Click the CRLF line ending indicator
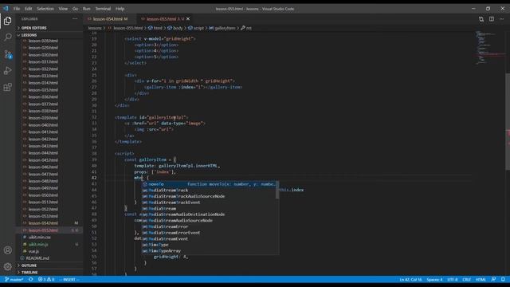 click(x=467, y=280)
